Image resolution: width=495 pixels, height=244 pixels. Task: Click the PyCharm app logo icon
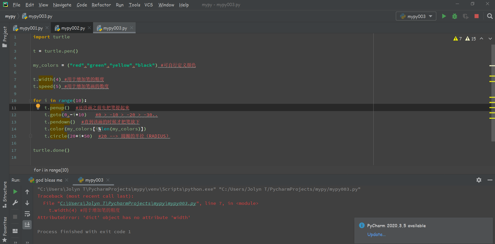(x=5, y=4)
